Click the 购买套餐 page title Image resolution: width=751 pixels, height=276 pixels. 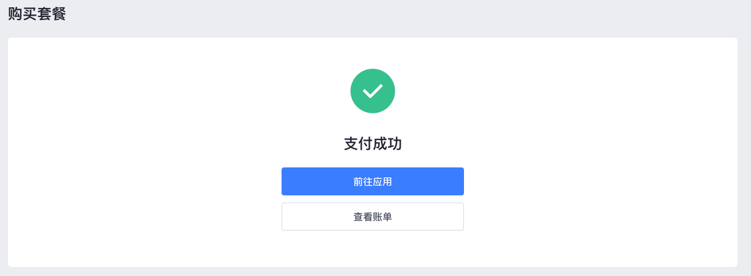coord(37,14)
